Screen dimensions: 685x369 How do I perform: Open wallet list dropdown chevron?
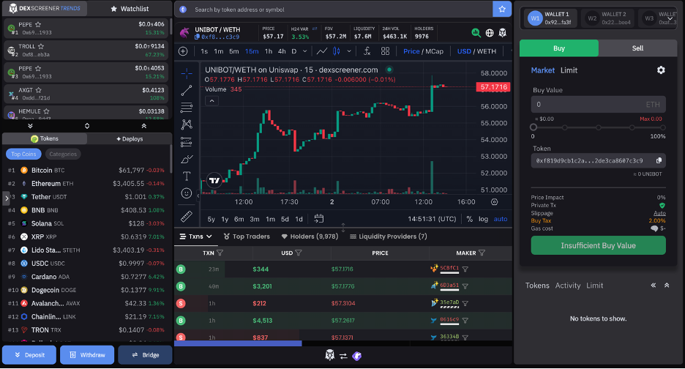pyautogui.click(x=670, y=18)
